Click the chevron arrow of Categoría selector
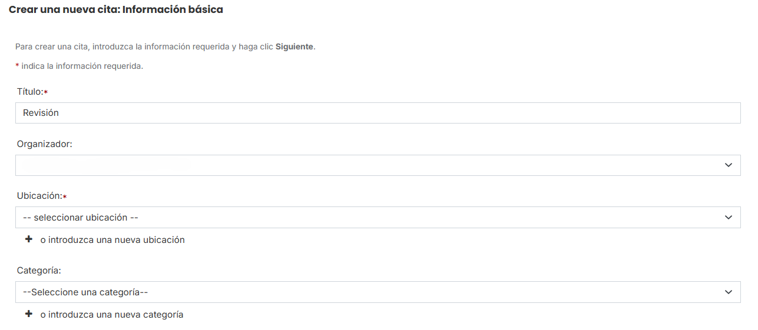The image size is (758, 330). (x=729, y=292)
